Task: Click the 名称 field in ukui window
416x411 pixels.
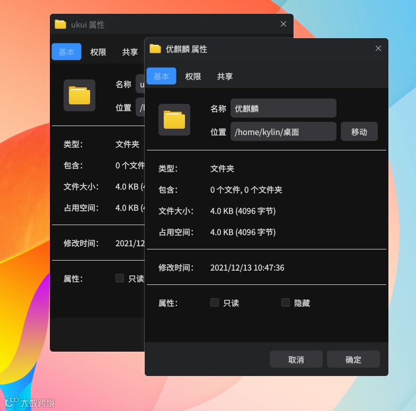Action: pos(140,84)
